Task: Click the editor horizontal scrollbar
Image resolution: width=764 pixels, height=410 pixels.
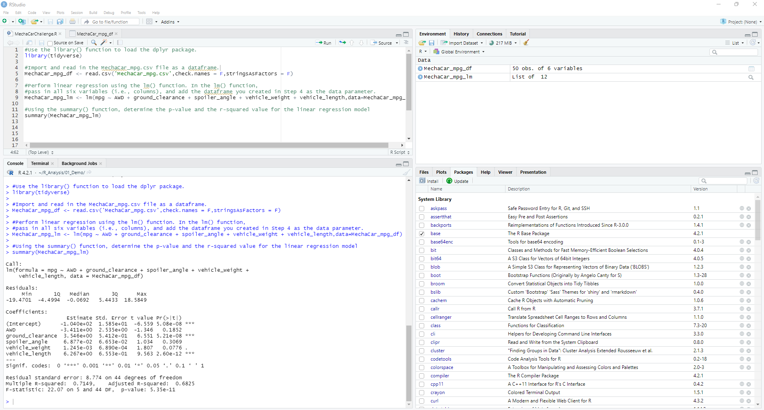Action: pos(209,145)
